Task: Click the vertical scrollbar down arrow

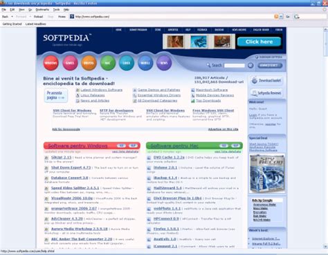Action: click(x=325, y=247)
